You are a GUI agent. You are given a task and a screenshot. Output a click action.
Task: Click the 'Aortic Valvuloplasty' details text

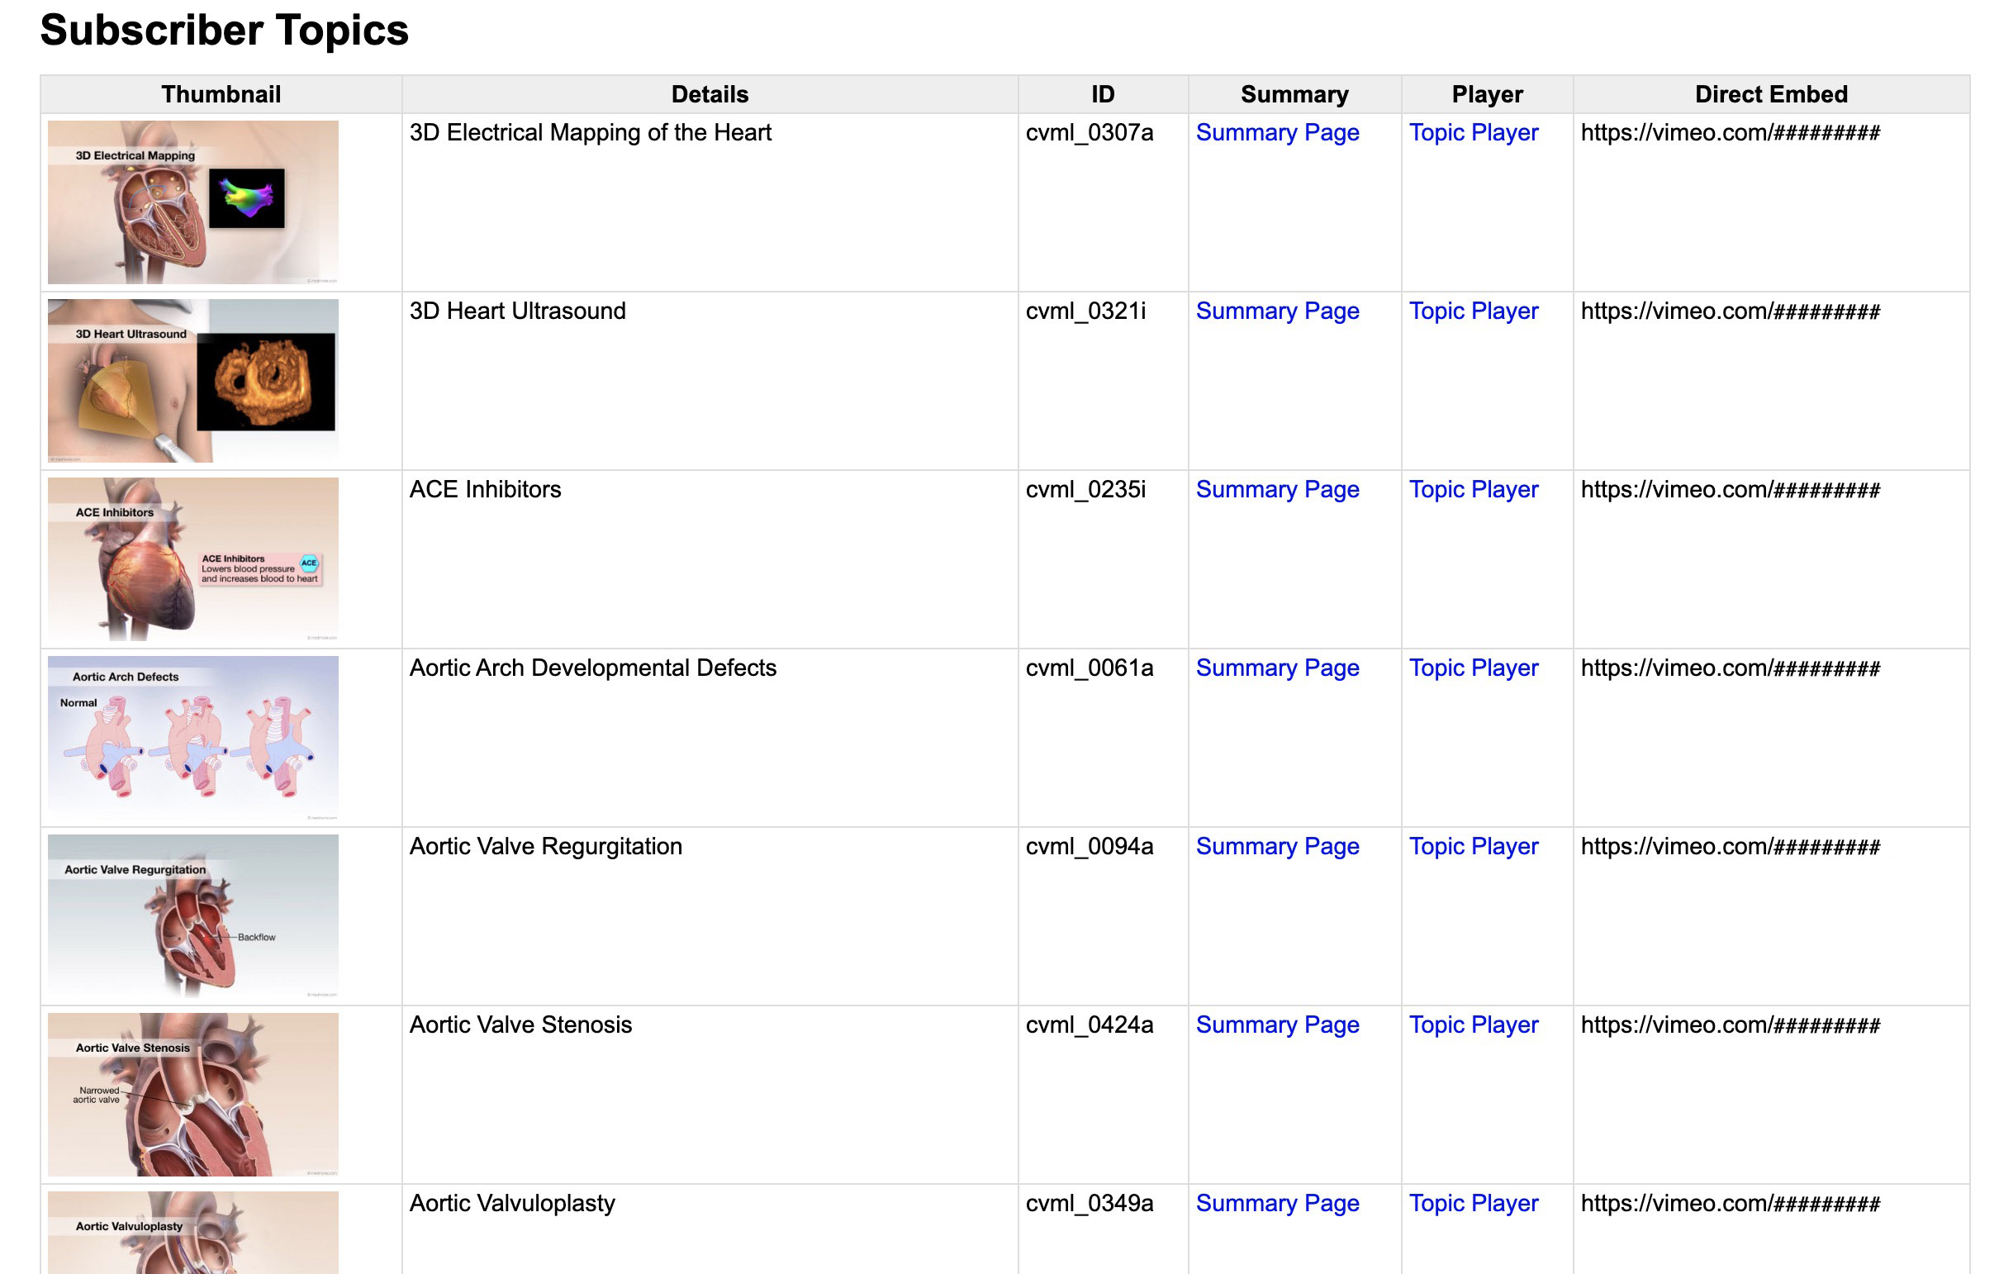[x=512, y=1205]
